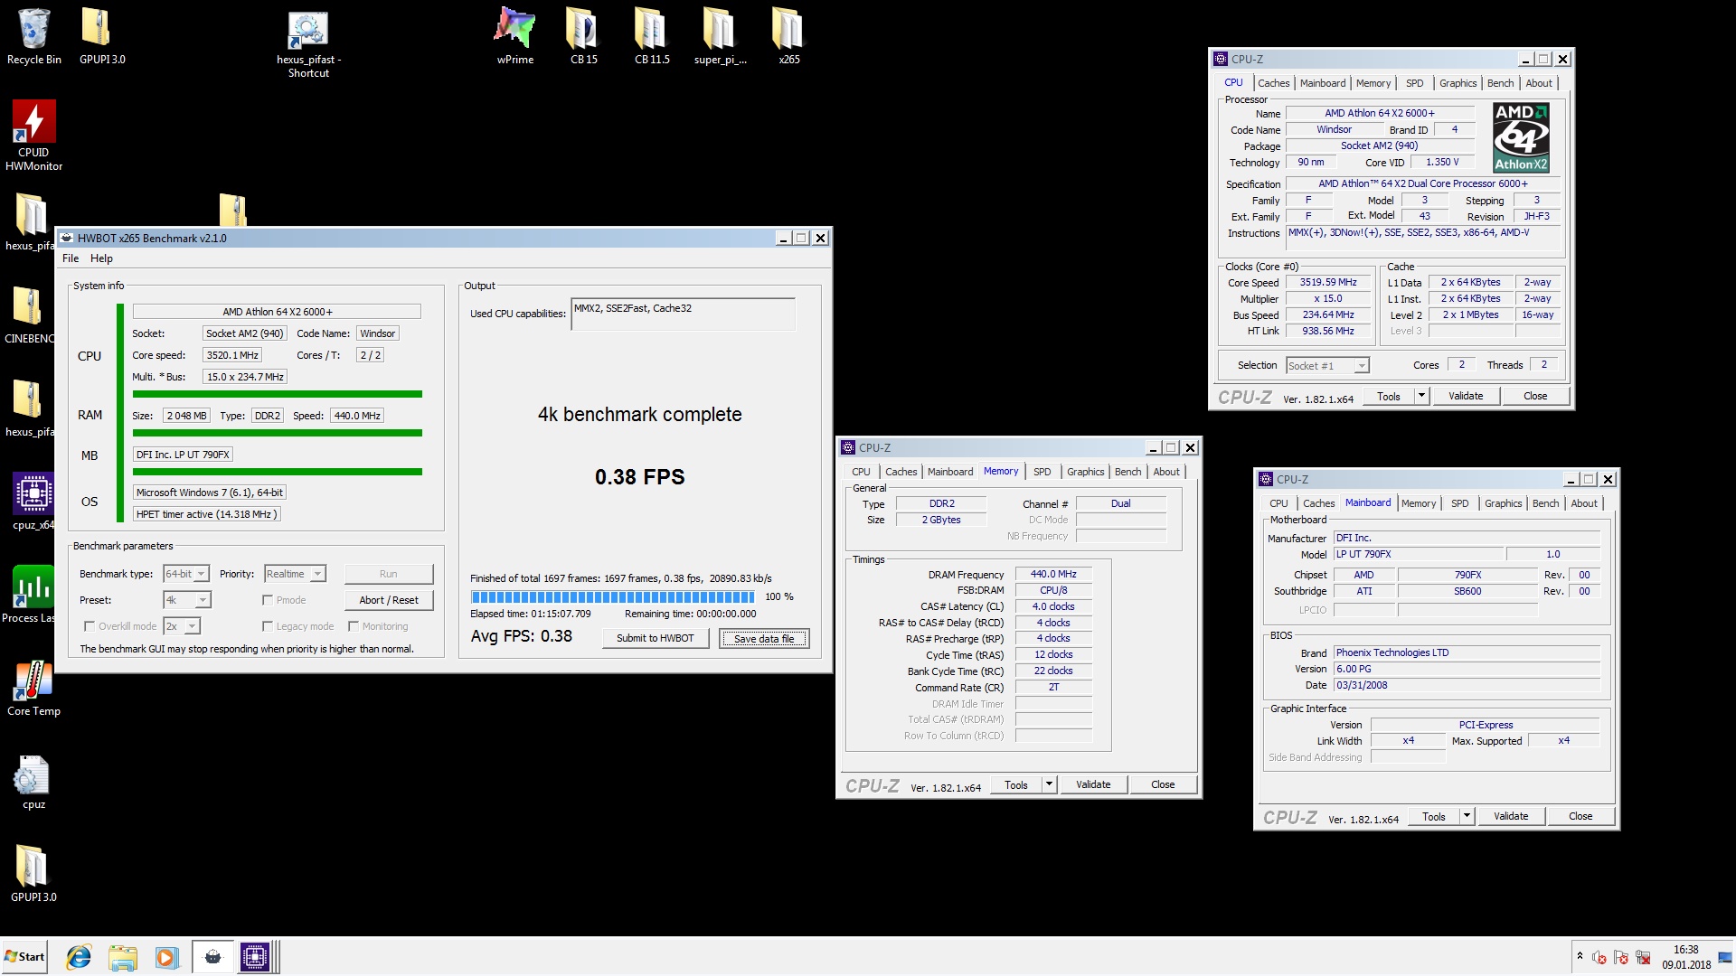Expand Tools arrow in CPU tab window
This screenshot has width=1736, height=976.
(x=1421, y=396)
